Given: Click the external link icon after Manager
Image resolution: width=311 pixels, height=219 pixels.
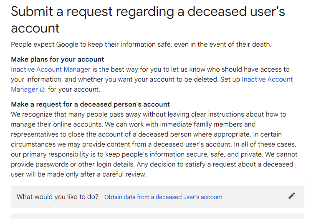Looking at the screenshot, I should click(x=42, y=90).
